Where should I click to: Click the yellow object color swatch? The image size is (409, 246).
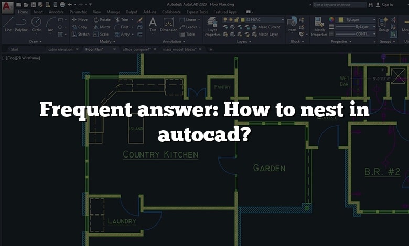click(341, 19)
